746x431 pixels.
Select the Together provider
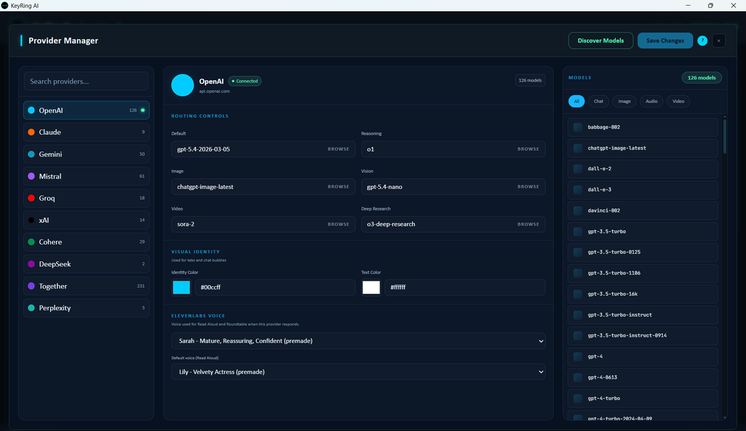pos(86,286)
